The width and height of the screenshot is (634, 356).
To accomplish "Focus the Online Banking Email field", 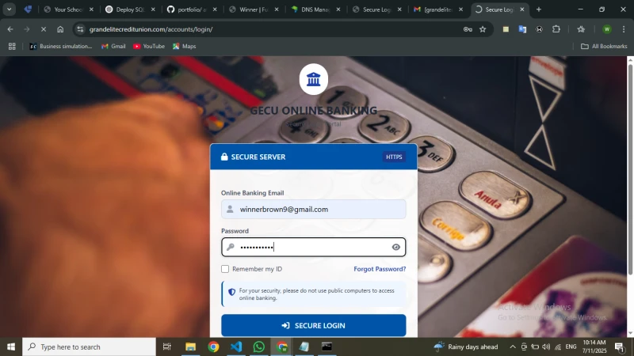I will 313,209.
